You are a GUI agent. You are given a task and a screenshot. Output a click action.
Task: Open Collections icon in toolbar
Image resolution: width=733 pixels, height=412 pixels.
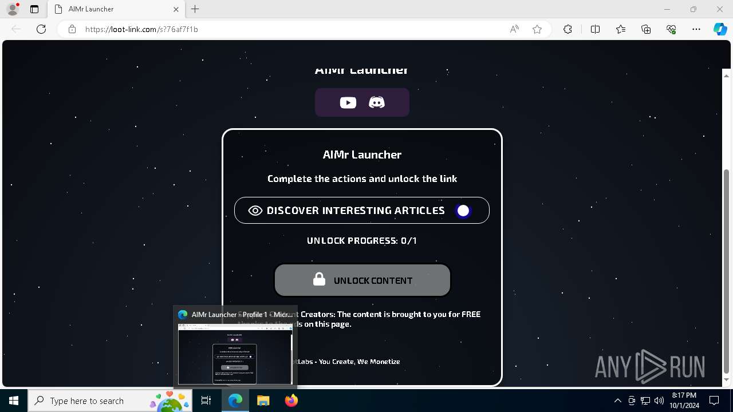click(646, 29)
